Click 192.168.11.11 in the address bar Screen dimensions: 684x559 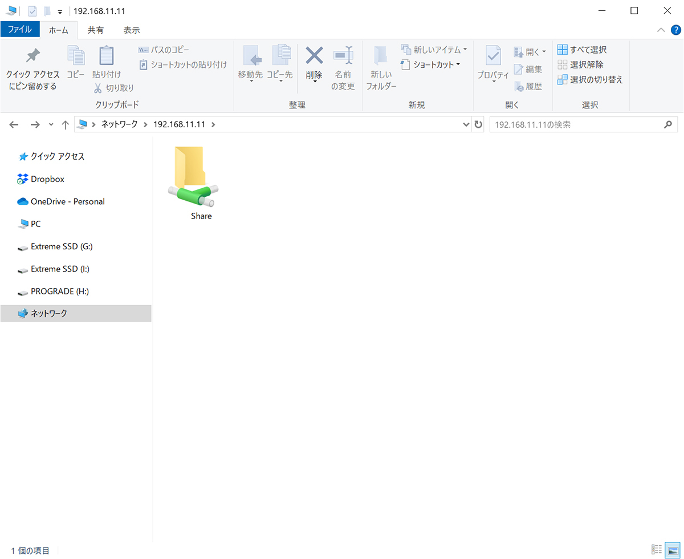(179, 124)
